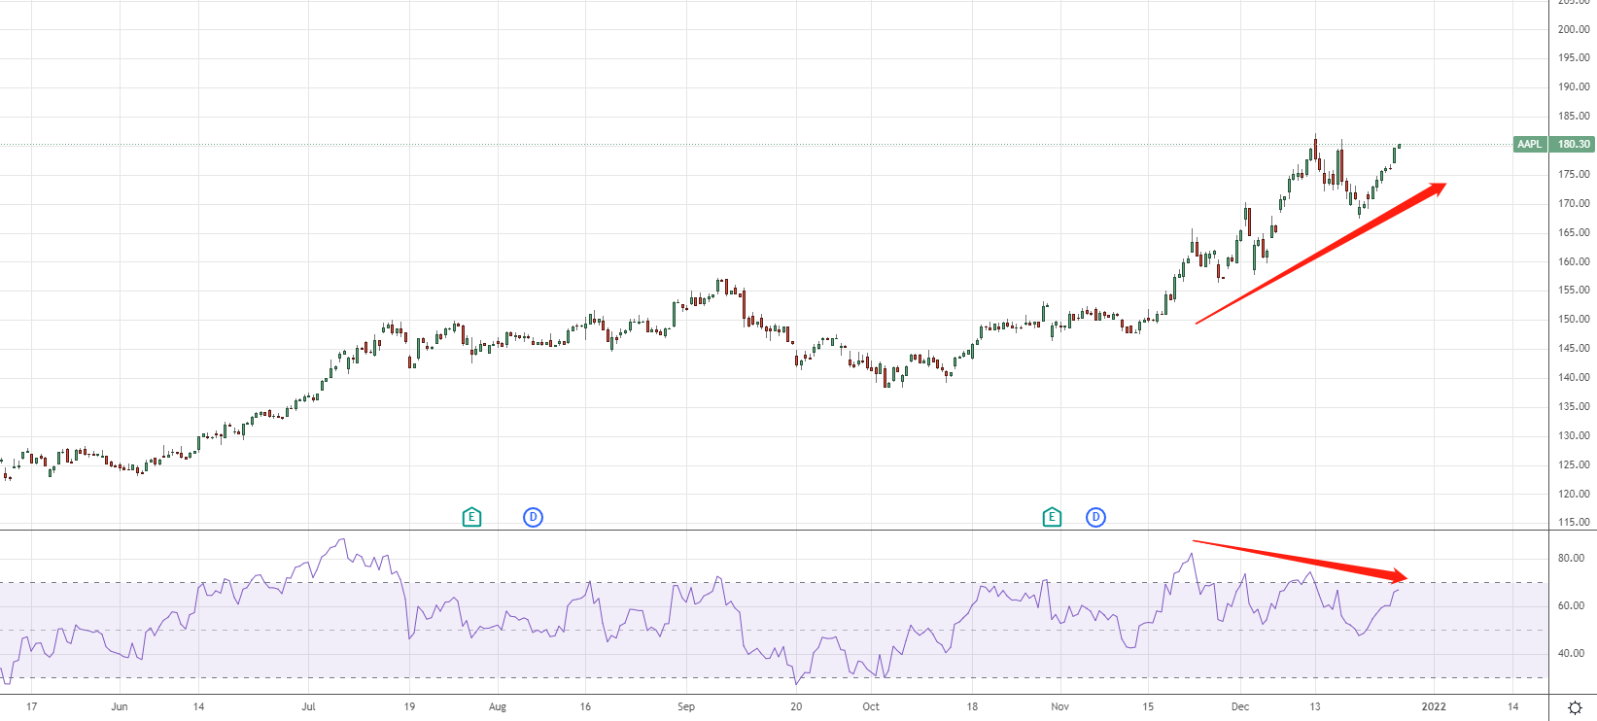Click the 40.00 level on RSI scale

pos(1572,654)
